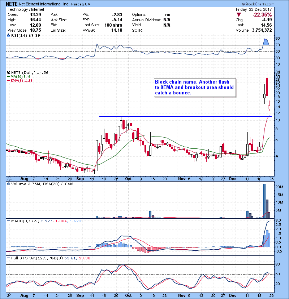Click the NETE ticker symbol in title

tap(12, 4)
